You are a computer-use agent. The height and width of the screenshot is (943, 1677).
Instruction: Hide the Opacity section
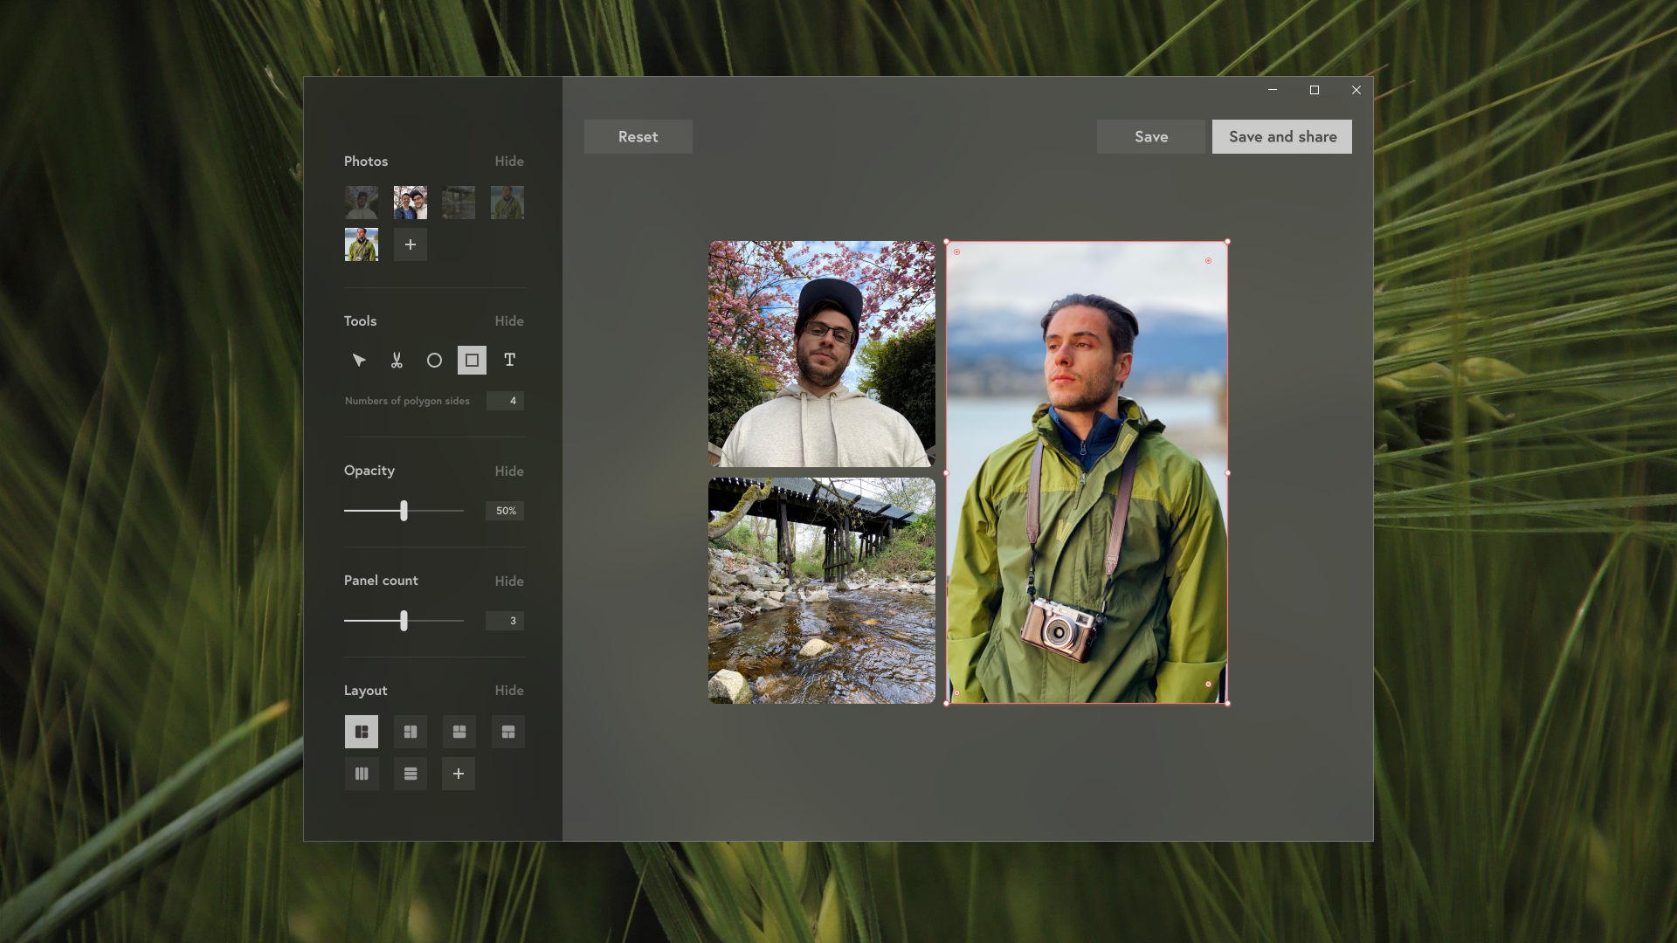pyautogui.click(x=509, y=471)
